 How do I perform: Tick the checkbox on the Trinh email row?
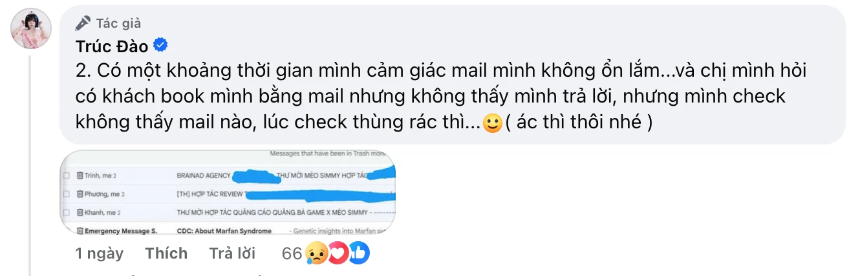tap(66, 175)
